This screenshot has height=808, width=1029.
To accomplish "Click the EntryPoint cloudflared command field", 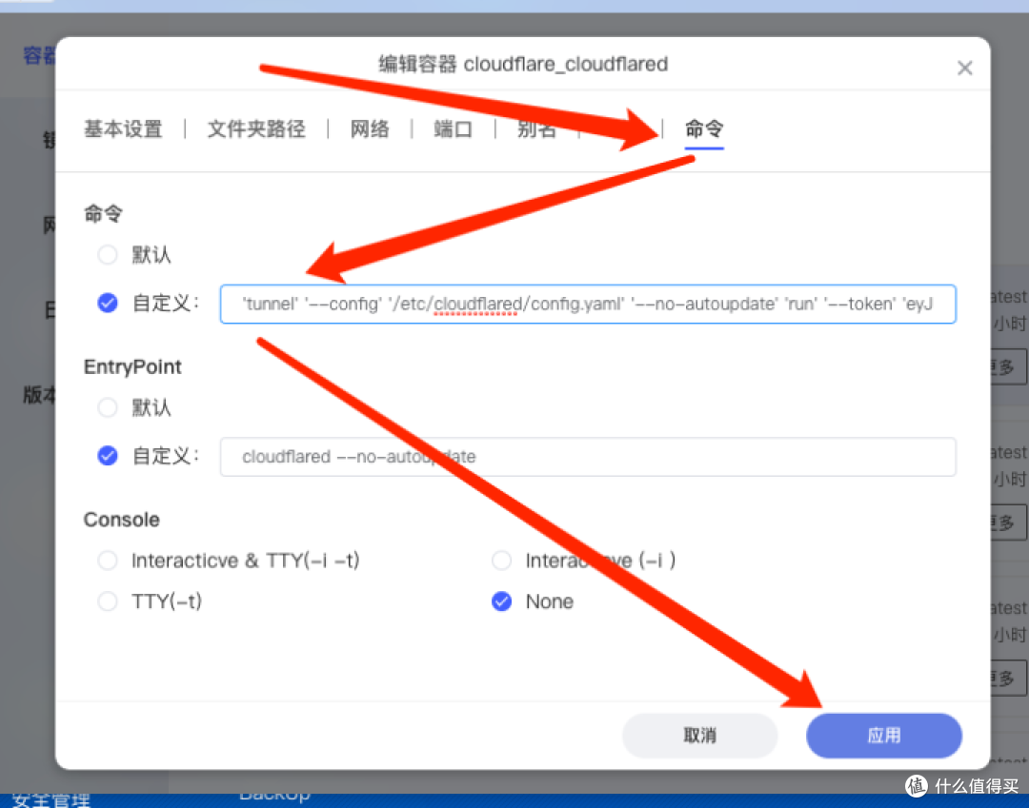I will [x=588, y=456].
